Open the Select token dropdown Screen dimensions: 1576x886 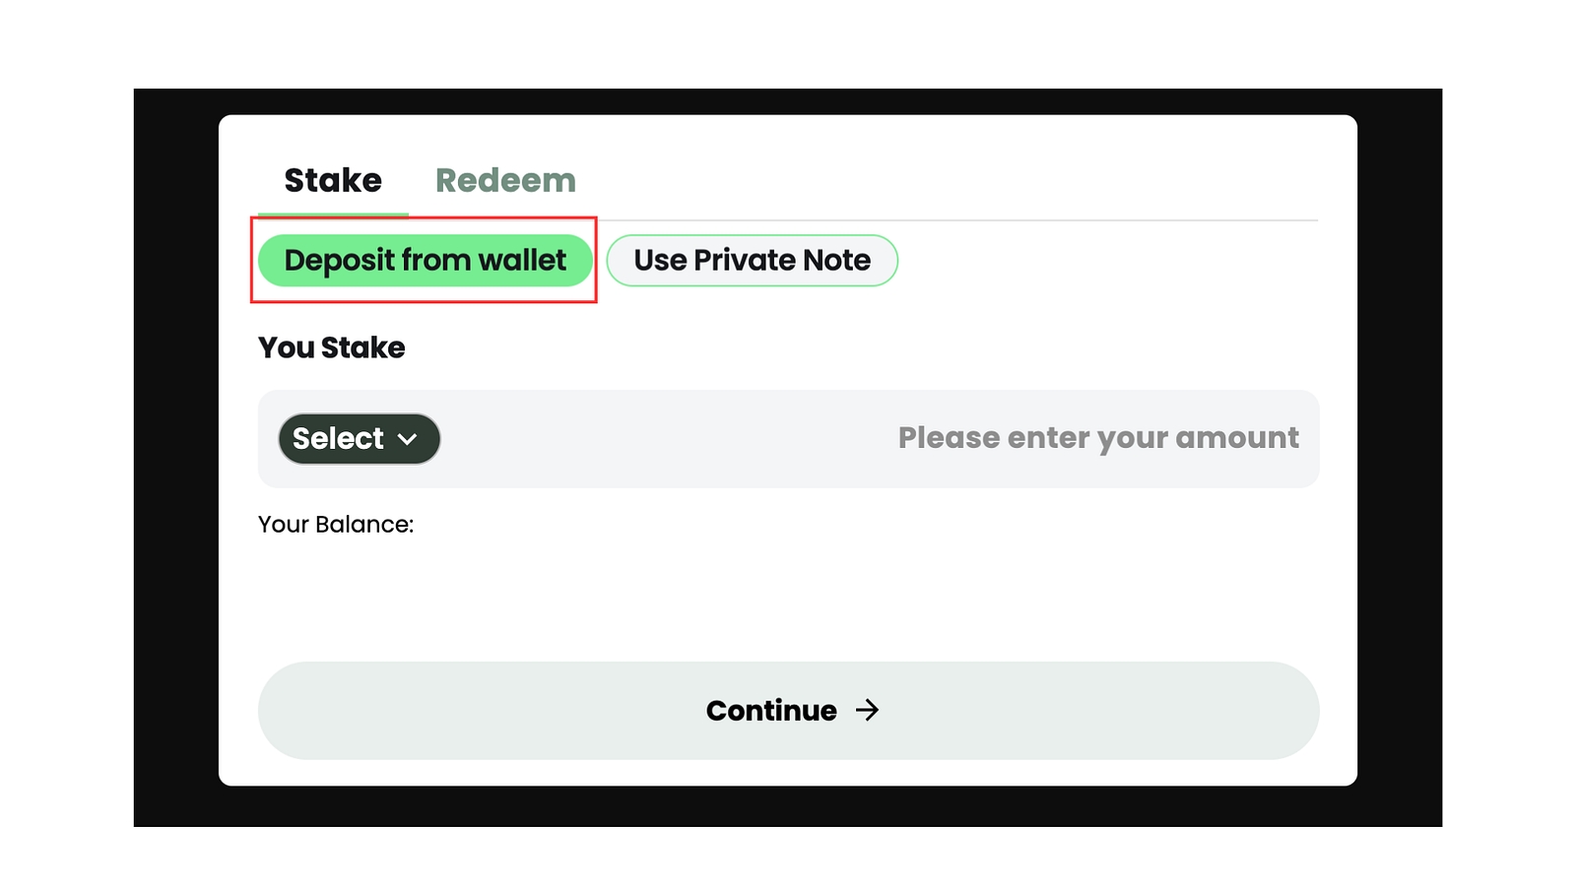click(359, 439)
